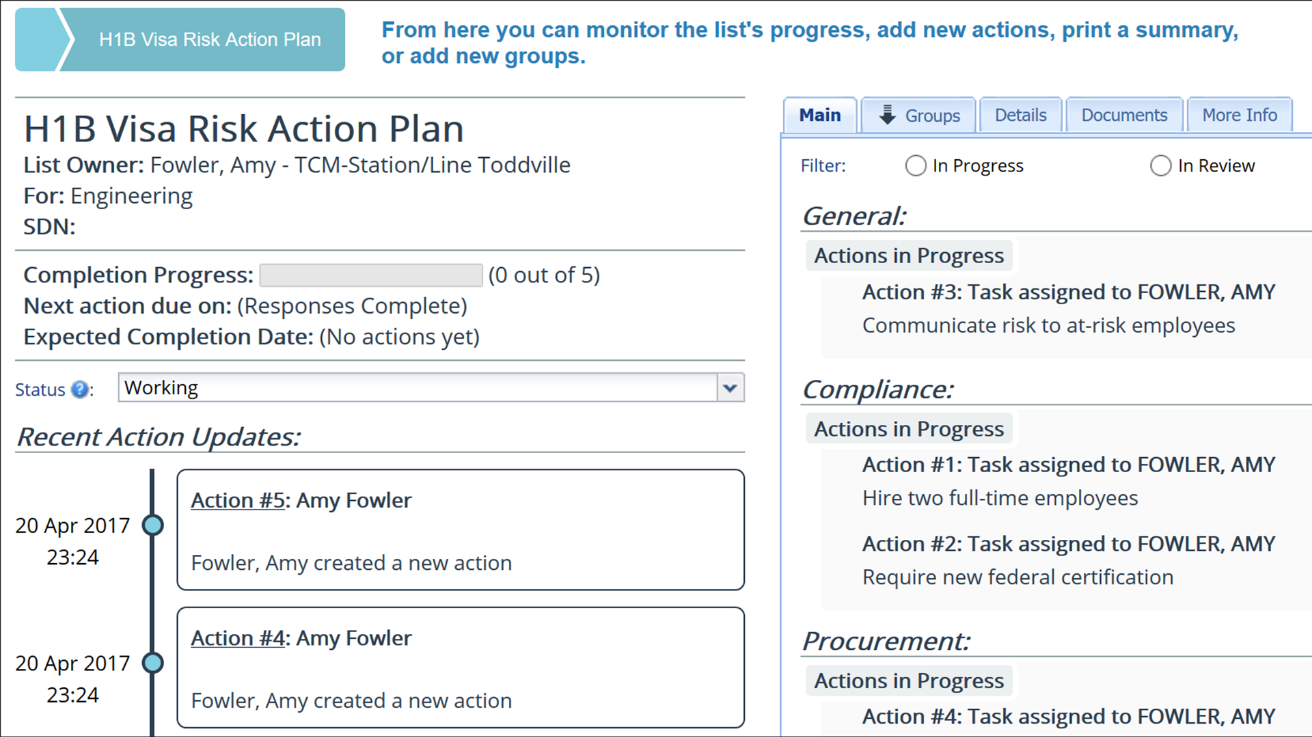Switch to the Groups tab
The image size is (1312, 738).
pyautogui.click(x=932, y=115)
